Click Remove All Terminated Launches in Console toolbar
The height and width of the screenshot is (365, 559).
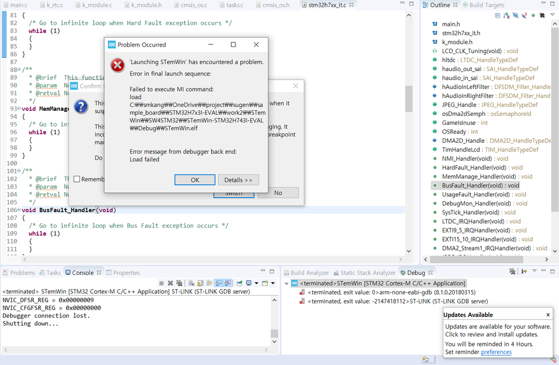point(179,283)
